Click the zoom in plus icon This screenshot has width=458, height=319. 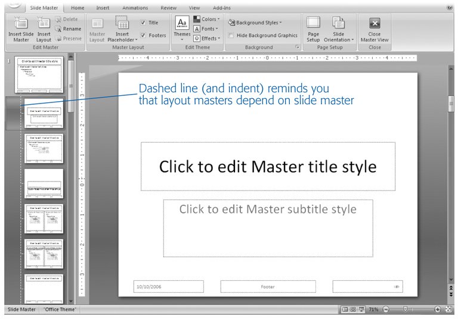point(438,310)
